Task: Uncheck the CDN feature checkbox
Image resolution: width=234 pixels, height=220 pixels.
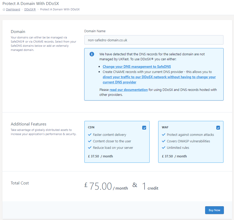Action: click(x=144, y=128)
